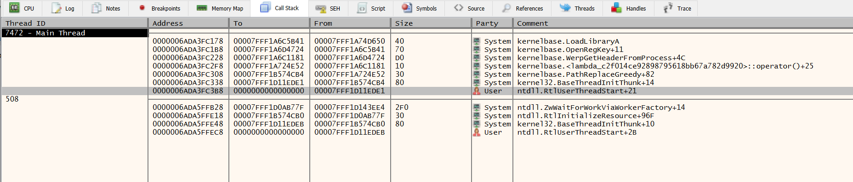Click the Log tab icon

click(56, 8)
